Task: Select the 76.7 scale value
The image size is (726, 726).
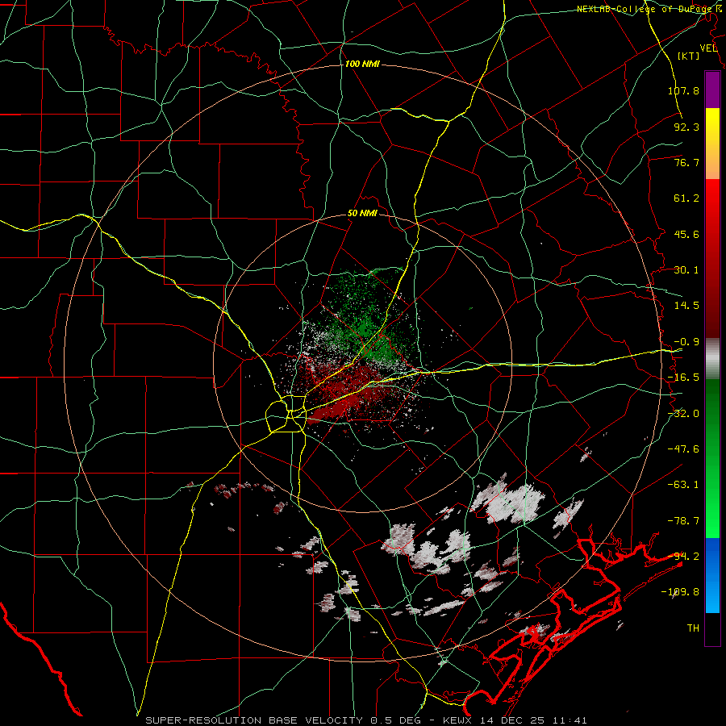Action: [x=686, y=162]
